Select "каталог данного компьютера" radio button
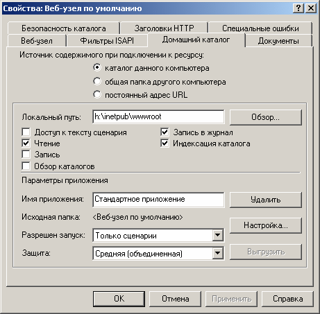320x314 pixels. point(97,68)
